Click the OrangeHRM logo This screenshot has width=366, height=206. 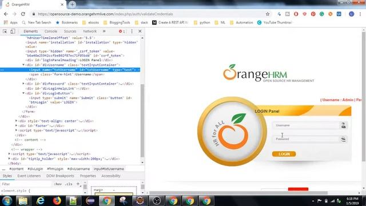click(268, 73)
